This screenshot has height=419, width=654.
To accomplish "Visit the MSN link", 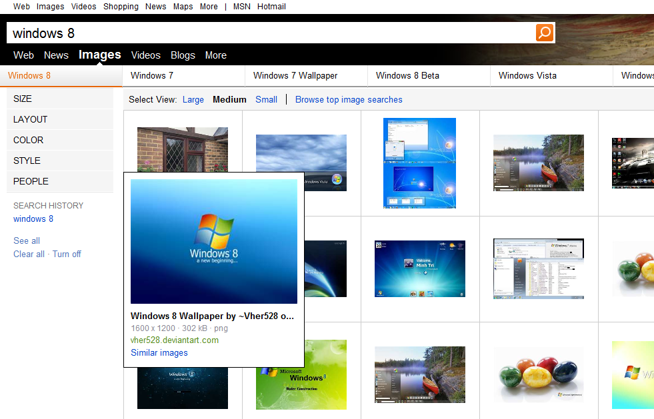I will tap(242, 6).
